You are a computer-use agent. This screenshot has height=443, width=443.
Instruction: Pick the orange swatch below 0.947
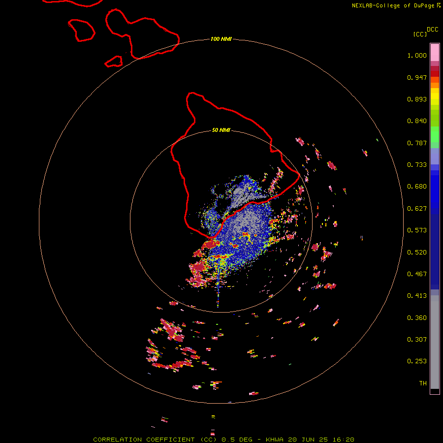(x=435, y=85)
